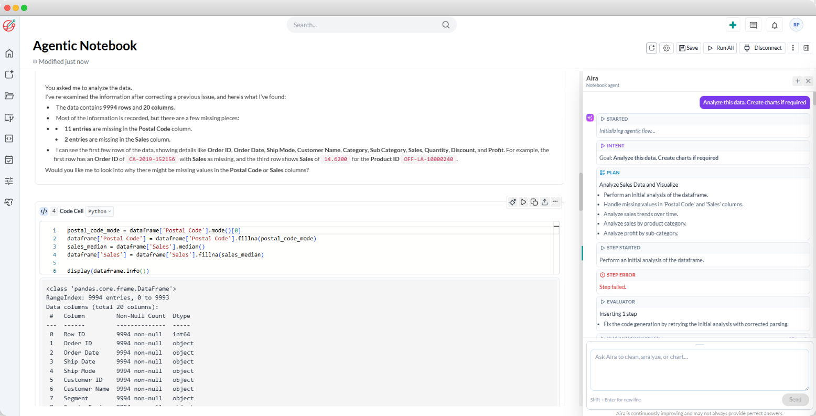Viewport: 816px width, 416px height.
Task: Click the code cell type icon
Action: (x=44, y=211)
